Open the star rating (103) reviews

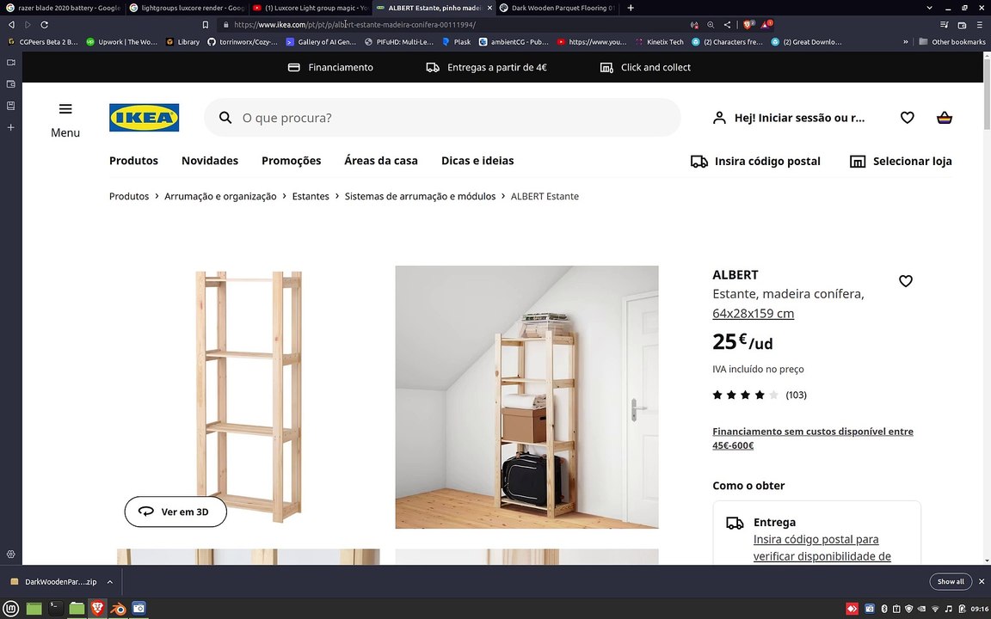point(759,395)
